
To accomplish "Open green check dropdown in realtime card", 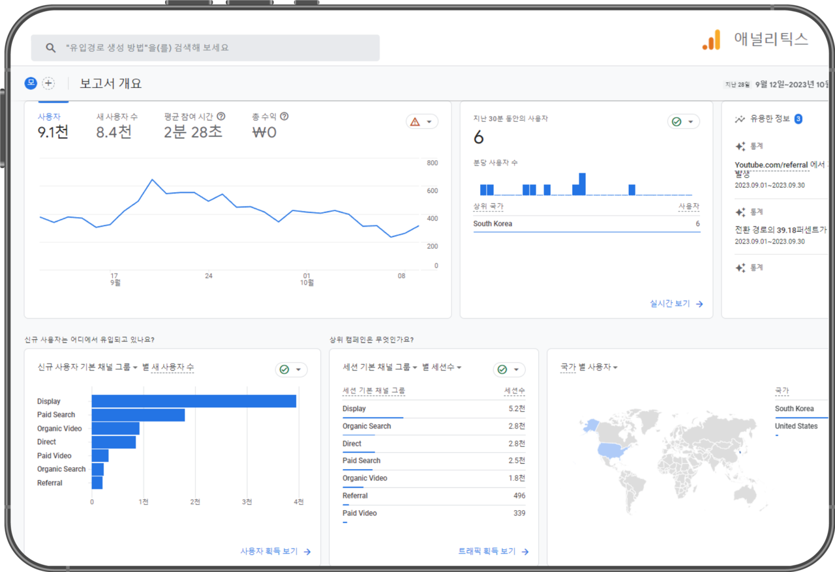I will (683, 122).
